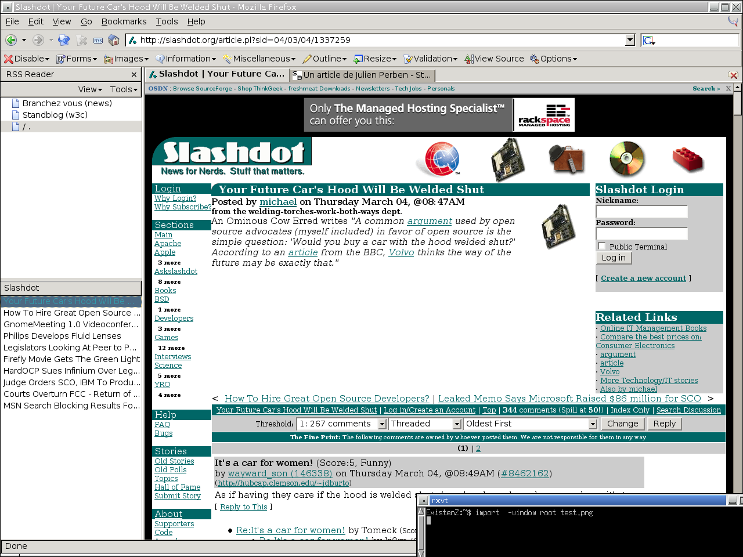Open the Validation dropdown menu
This screenshot has width=743, height=557.
pos(430,59)
